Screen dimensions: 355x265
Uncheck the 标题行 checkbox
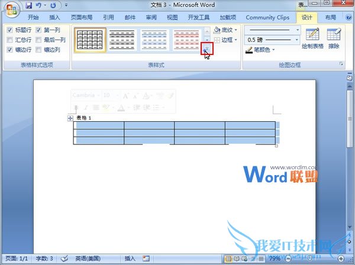tap(9, 30)
